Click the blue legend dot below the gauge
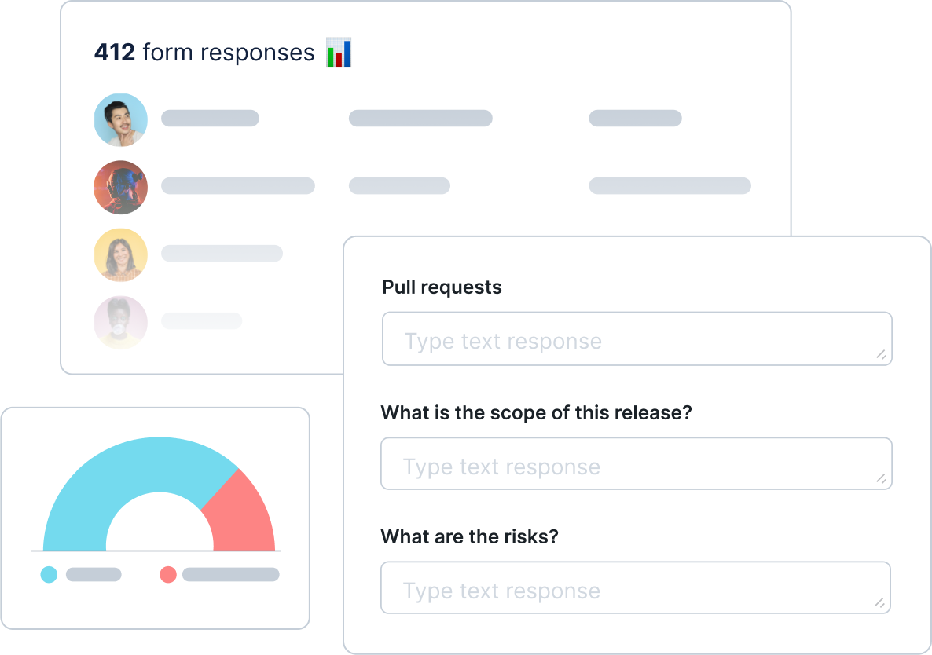Screen dimensions: 932x655 (50, 573)
